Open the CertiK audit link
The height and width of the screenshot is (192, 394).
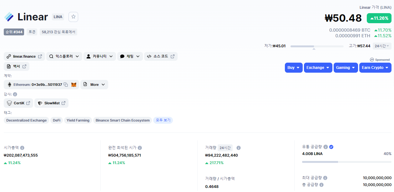pos(18,103)
